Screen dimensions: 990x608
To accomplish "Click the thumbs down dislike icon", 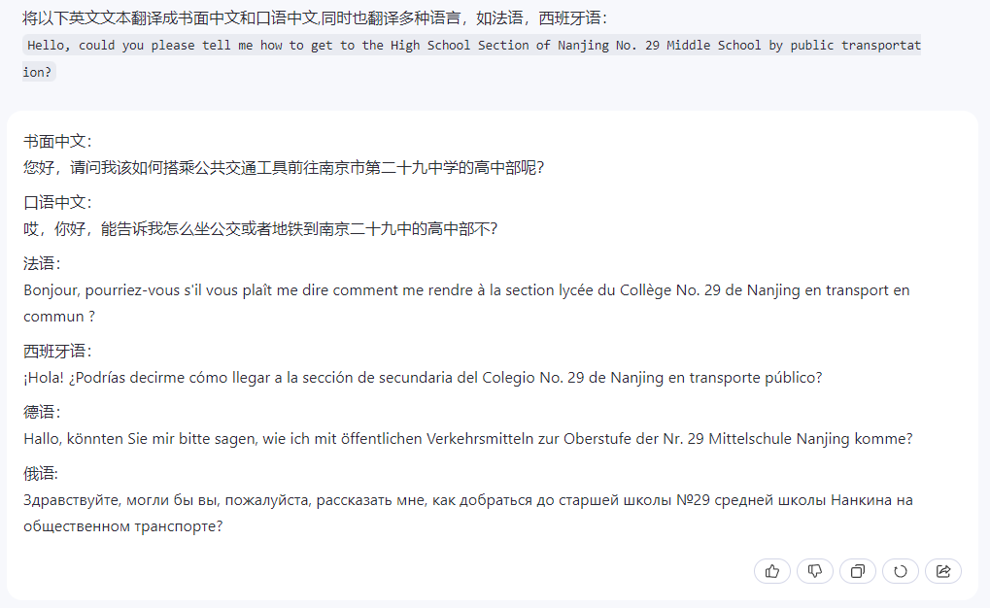I will [x=815, y=571].
